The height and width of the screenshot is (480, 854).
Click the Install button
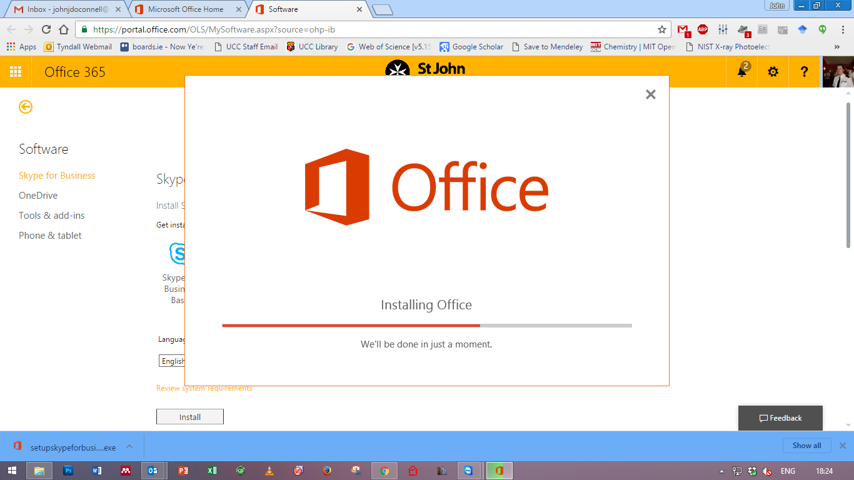point(190,417)
